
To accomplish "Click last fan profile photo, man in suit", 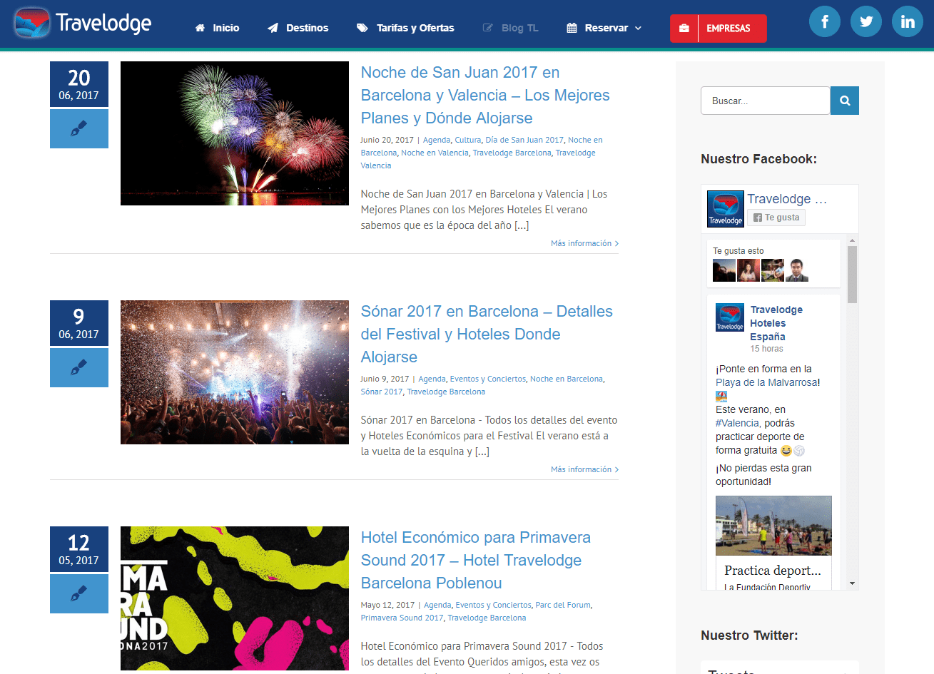I will [x=797, y=270].
